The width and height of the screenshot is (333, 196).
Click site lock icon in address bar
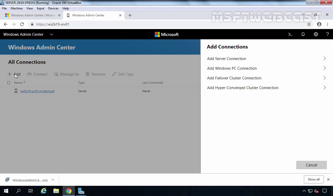pos(32,24)
